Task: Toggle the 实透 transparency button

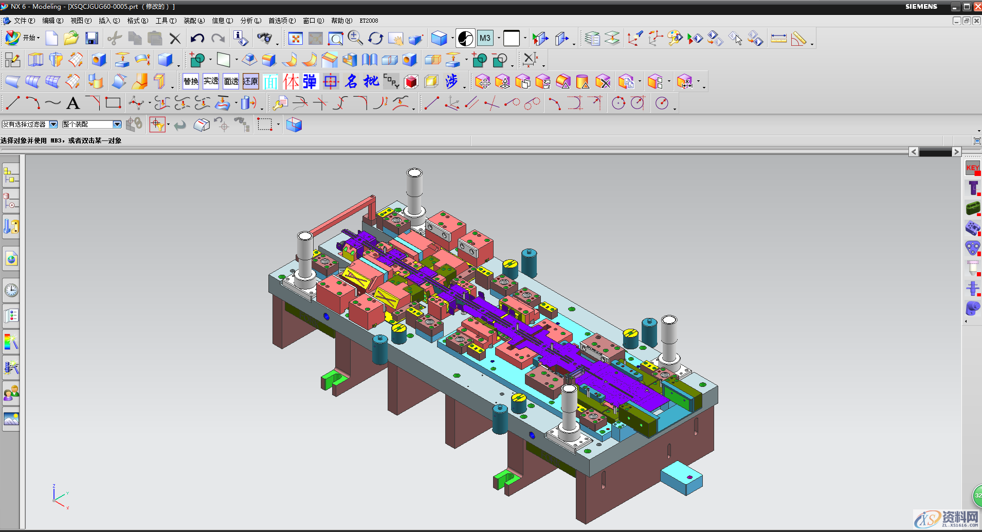Action: [x=211, y=81]
